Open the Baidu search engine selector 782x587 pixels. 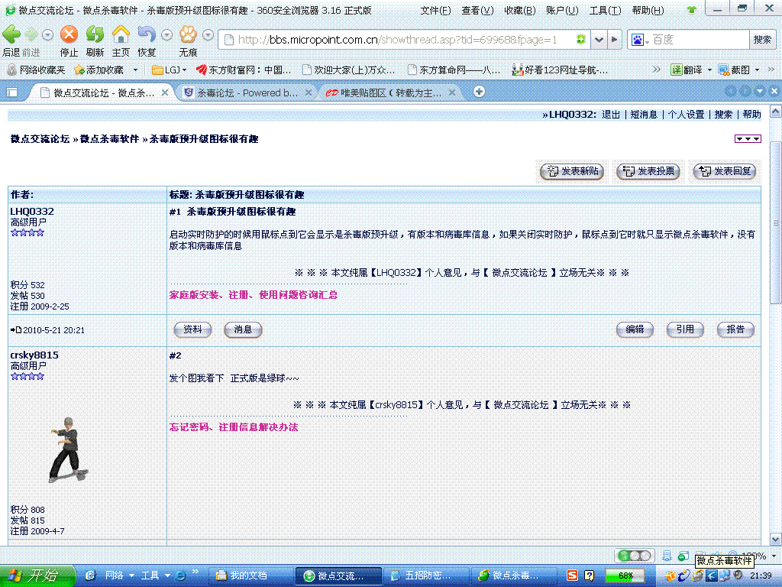tap(639, 40)
